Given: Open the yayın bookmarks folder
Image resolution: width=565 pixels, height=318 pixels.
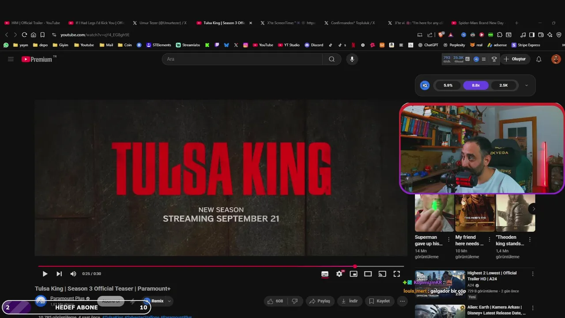Looking at the screenshot, I should tap(20, 45).
